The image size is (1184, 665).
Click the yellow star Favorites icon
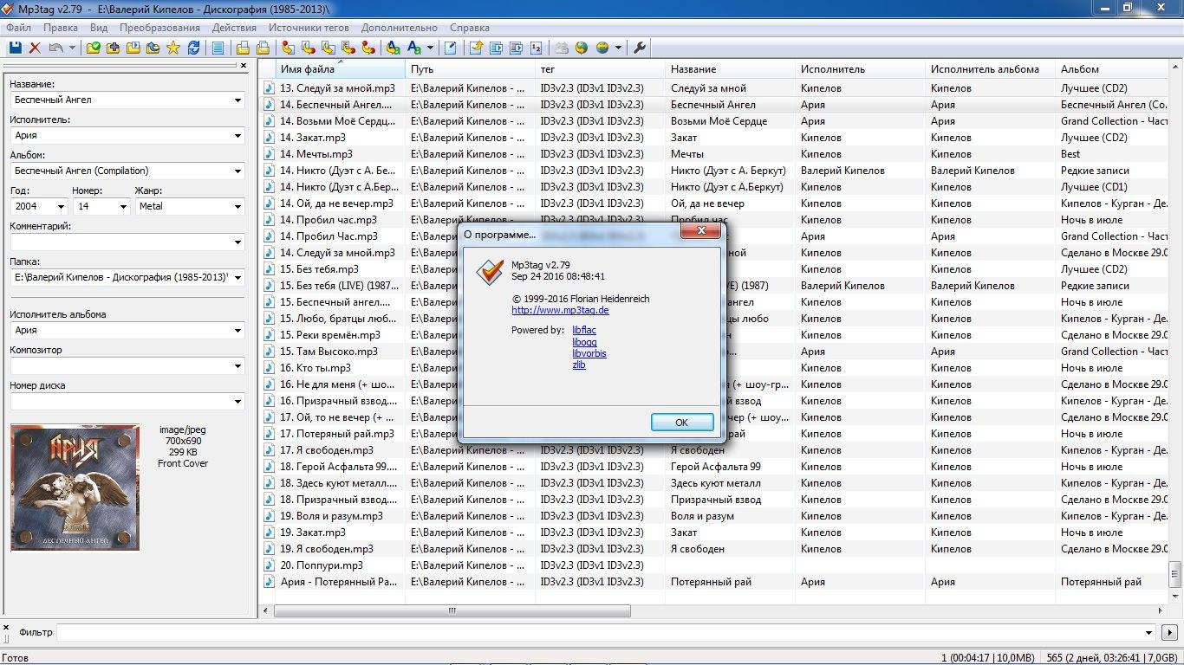pos(173,48)
